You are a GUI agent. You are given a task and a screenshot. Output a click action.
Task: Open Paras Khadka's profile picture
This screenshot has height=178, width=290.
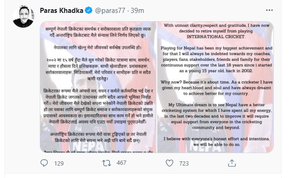pyautogui.click(x=23, y=17)
